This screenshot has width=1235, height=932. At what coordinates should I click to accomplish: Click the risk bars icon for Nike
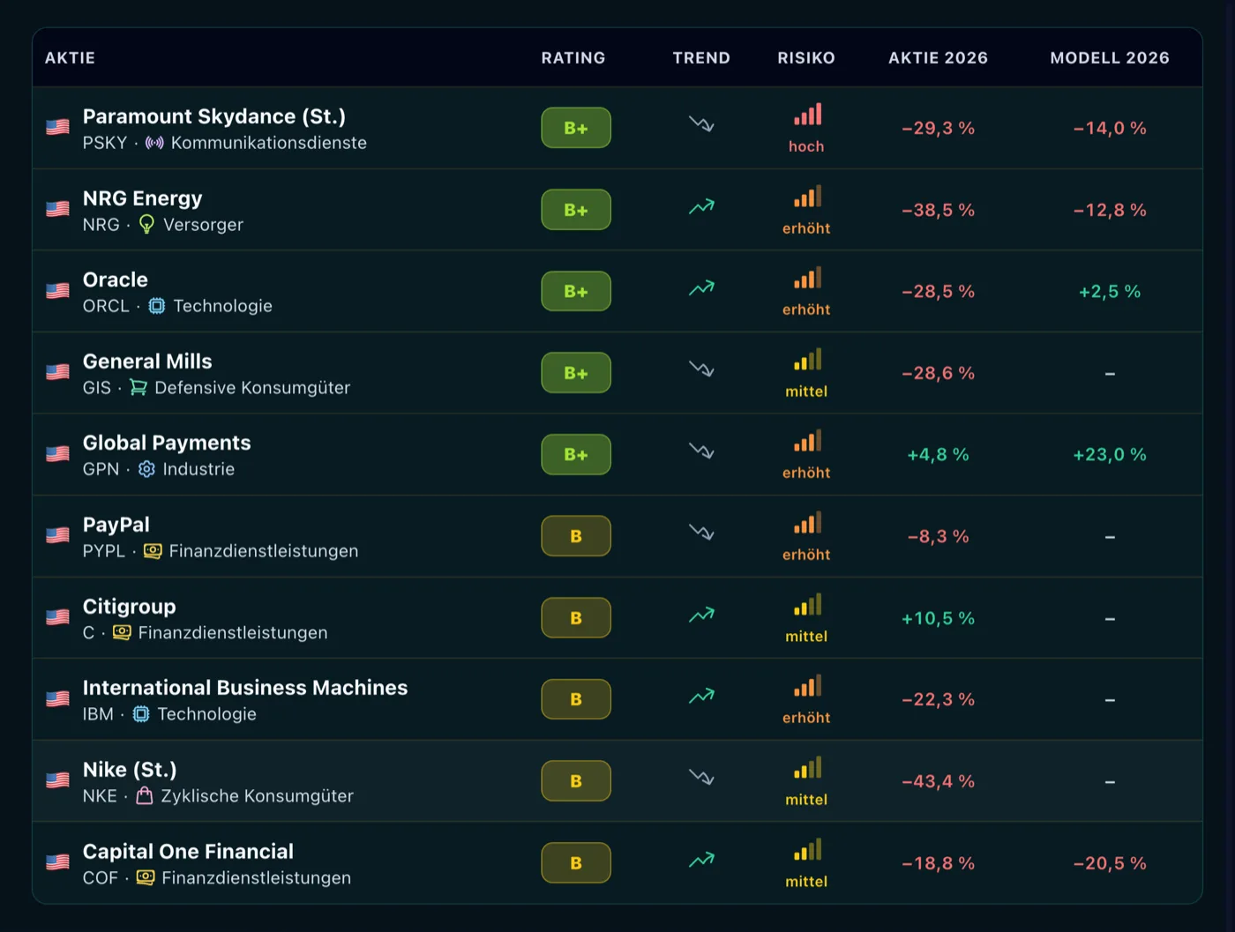(x=807, y=768)
